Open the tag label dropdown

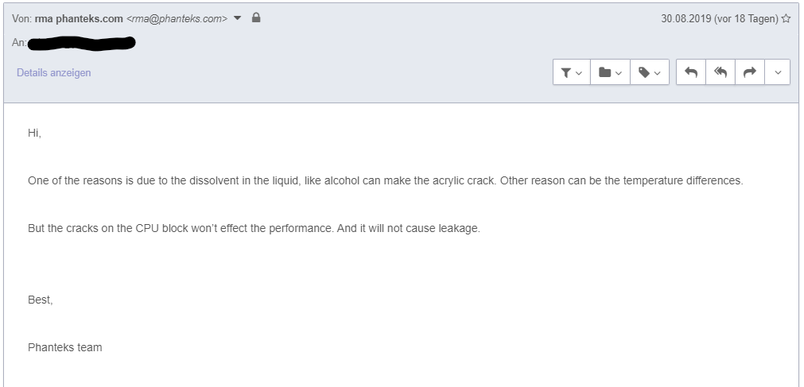[649, 72]
